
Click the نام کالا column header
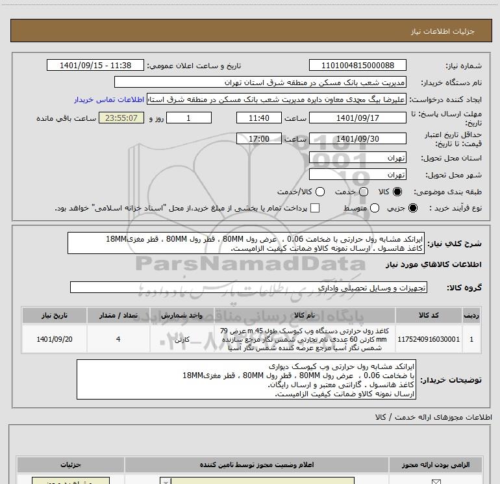point(305,316)
